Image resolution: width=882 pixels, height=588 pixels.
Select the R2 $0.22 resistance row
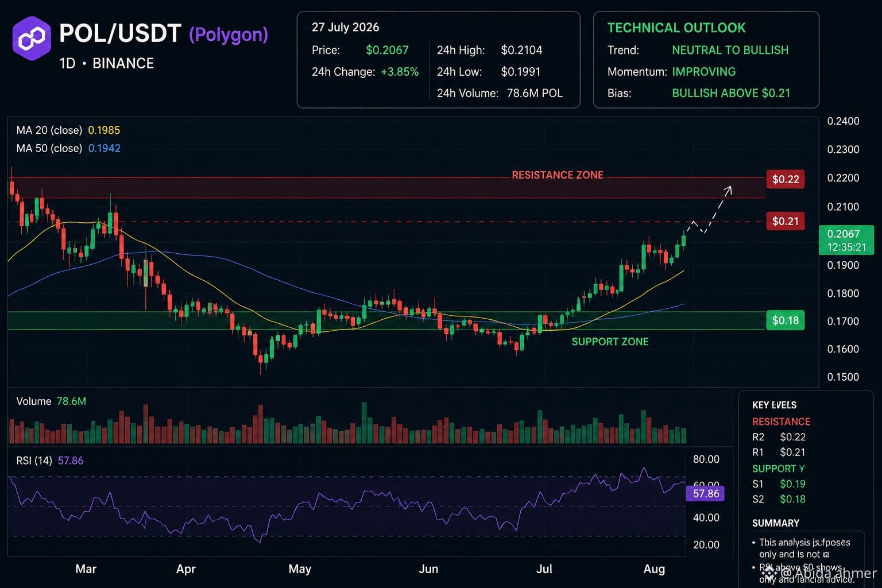tap(779, 437)
